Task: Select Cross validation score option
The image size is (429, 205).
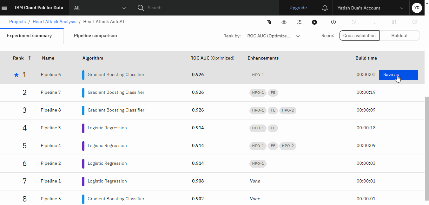Action: point(360,35)
